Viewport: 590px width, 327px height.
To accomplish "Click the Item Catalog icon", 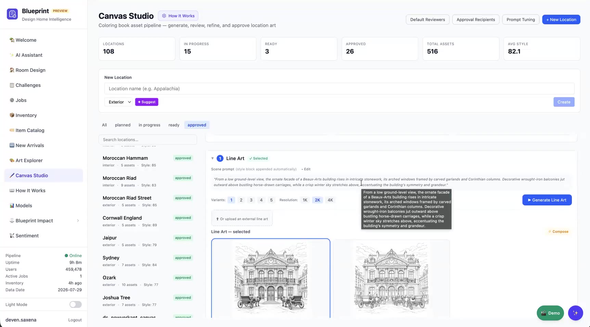I will 12,130.
